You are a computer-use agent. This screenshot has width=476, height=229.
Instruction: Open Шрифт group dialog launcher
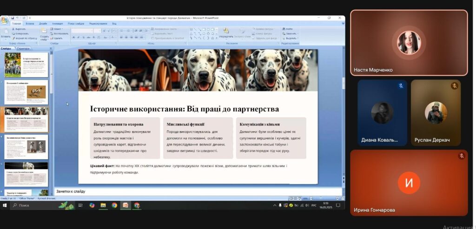[116, 43]
